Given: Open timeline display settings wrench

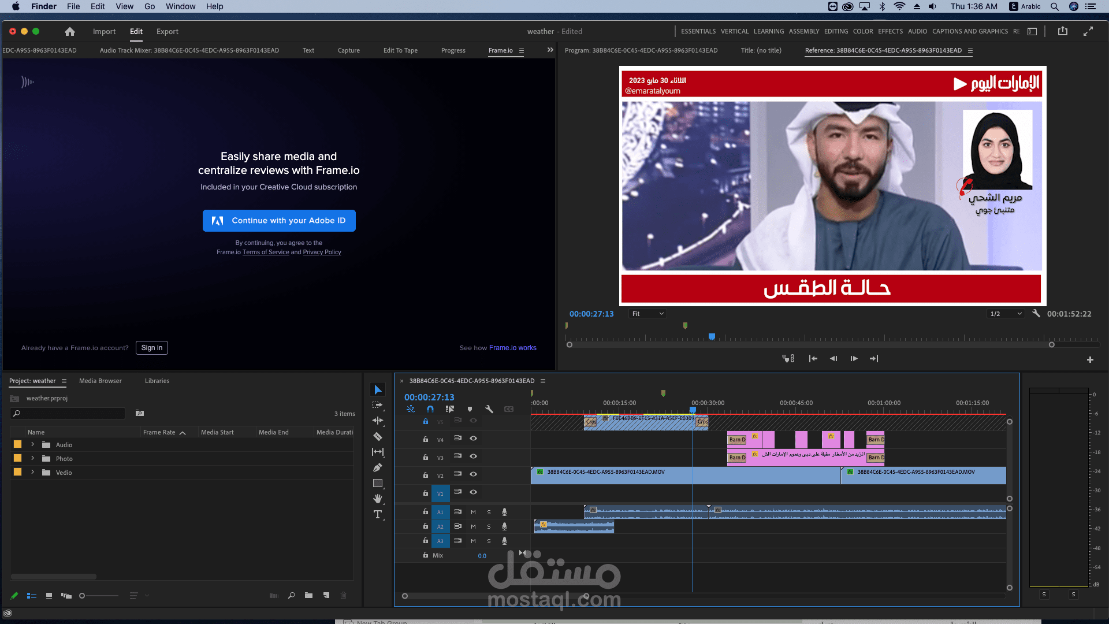Looking at the screenshot, I should coord(489,409).
